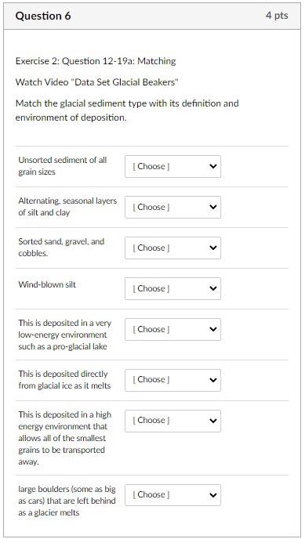Open dropdown for 'Unsorted sediment of all grain sizes'
Viewport: 305px width, 539px height.
pos(172,166)
